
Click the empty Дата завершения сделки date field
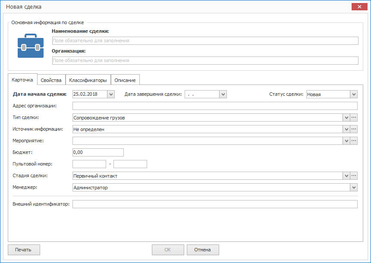[202, 94]
